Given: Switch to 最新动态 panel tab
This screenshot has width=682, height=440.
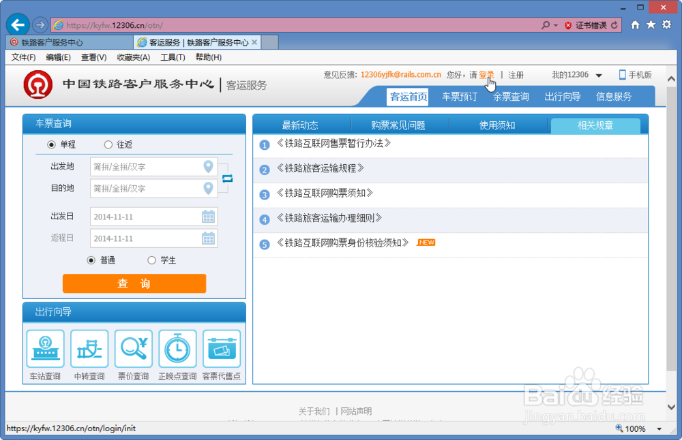Looking at the screenshot, I should [300, 125].
